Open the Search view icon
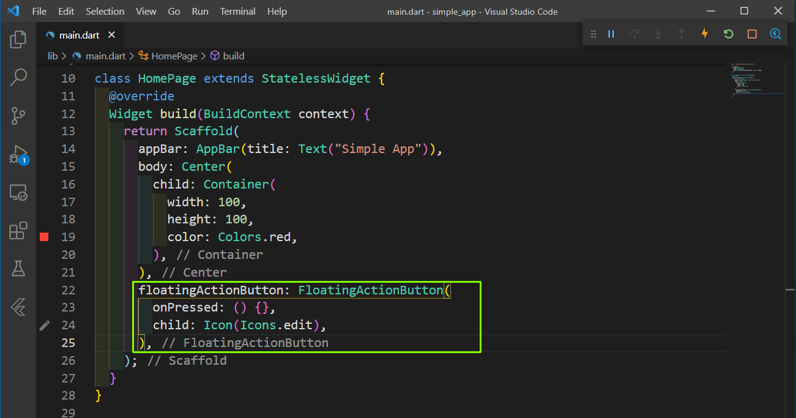Viewport: 796px width, 418px height. coord(18,77)
